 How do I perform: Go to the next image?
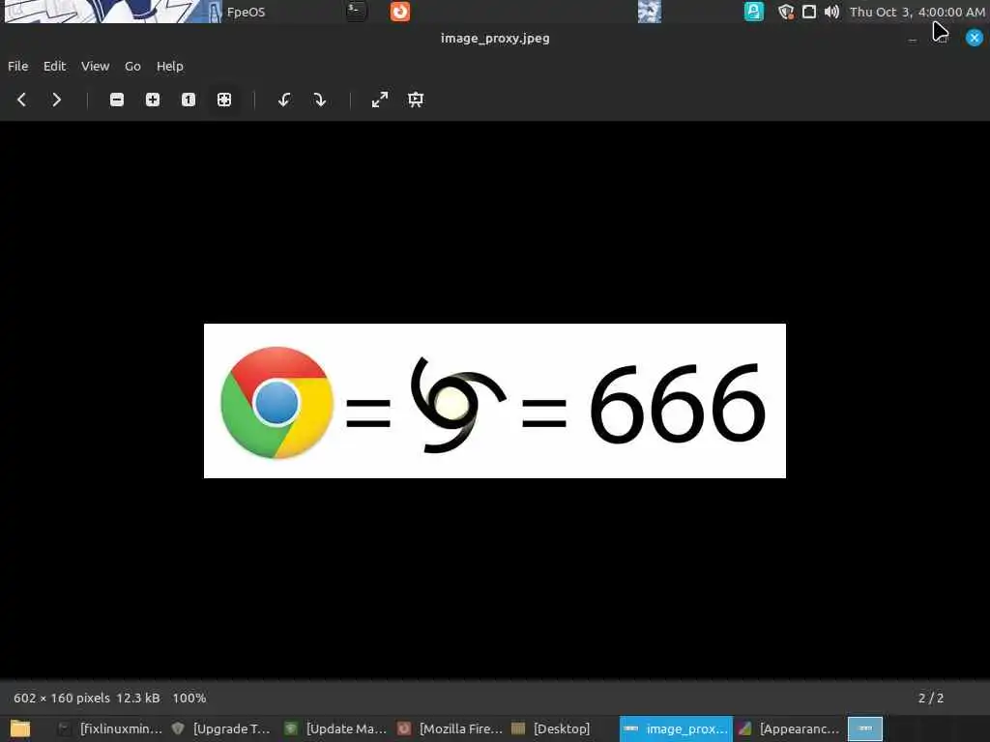pos(56,100)
